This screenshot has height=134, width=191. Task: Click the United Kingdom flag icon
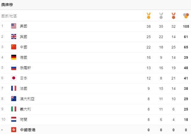(x=14, y=37)
